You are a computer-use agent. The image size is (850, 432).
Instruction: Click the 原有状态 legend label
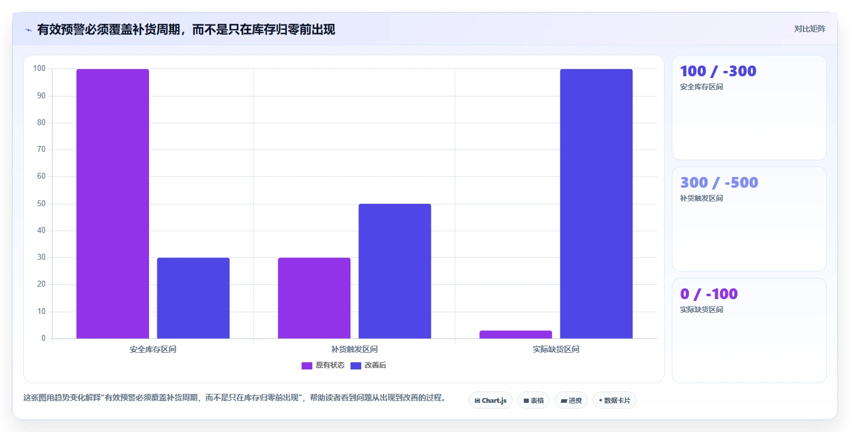(330, 365)
